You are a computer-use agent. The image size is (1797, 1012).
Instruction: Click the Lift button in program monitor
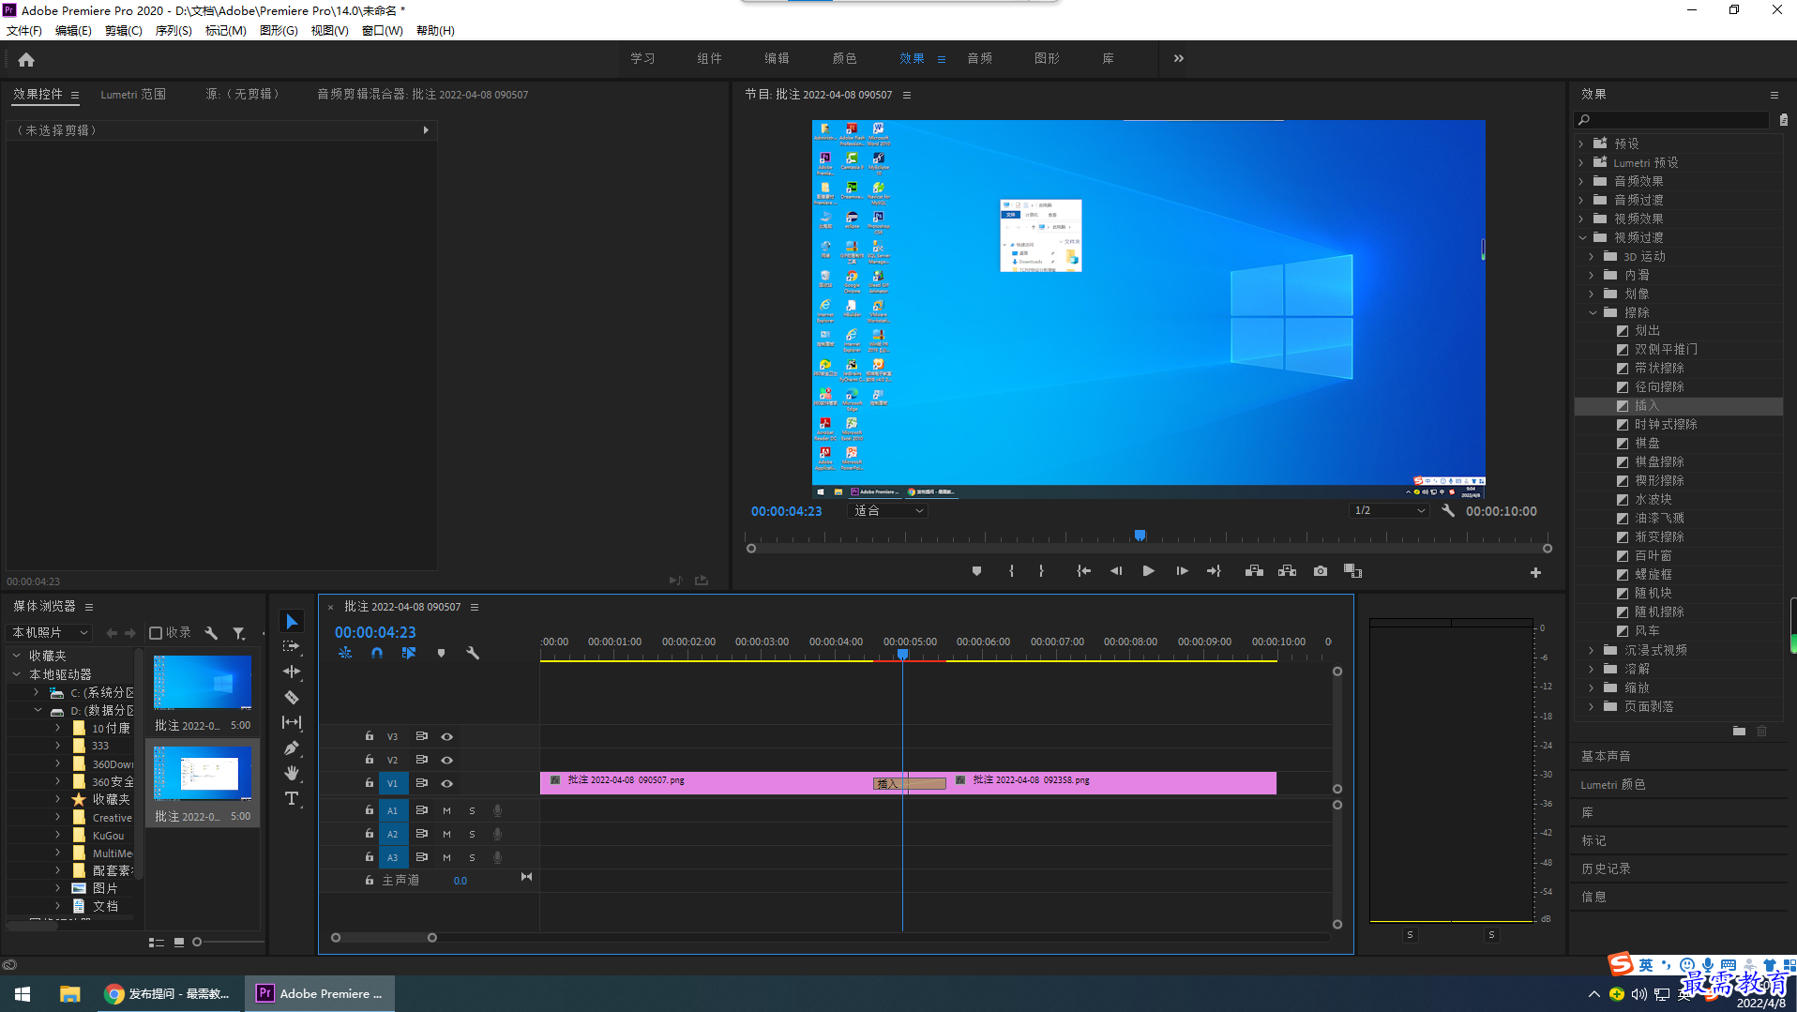click(x=1254, y=571)
